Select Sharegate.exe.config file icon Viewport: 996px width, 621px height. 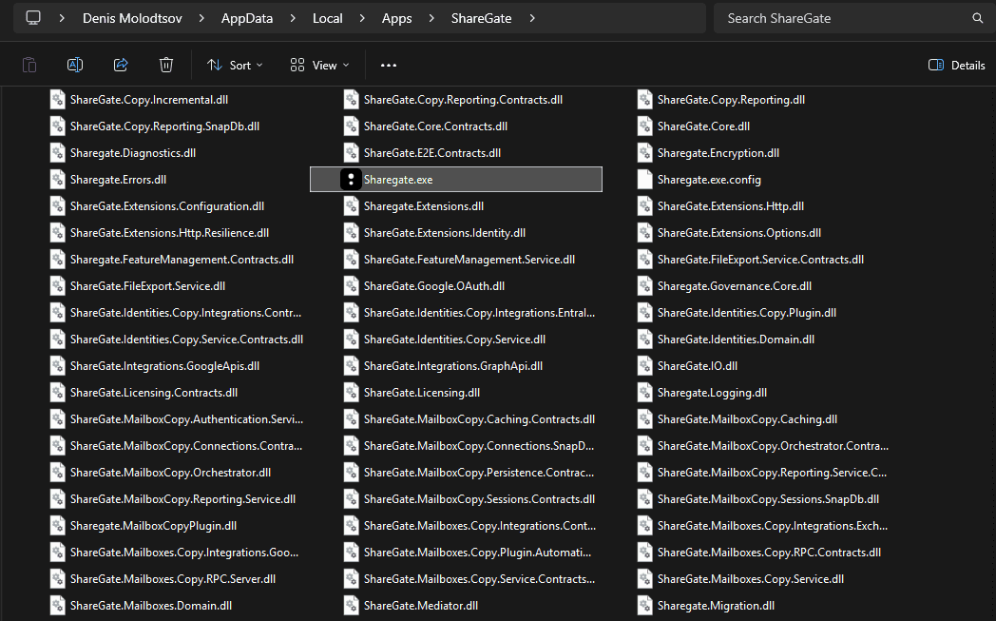644,179
